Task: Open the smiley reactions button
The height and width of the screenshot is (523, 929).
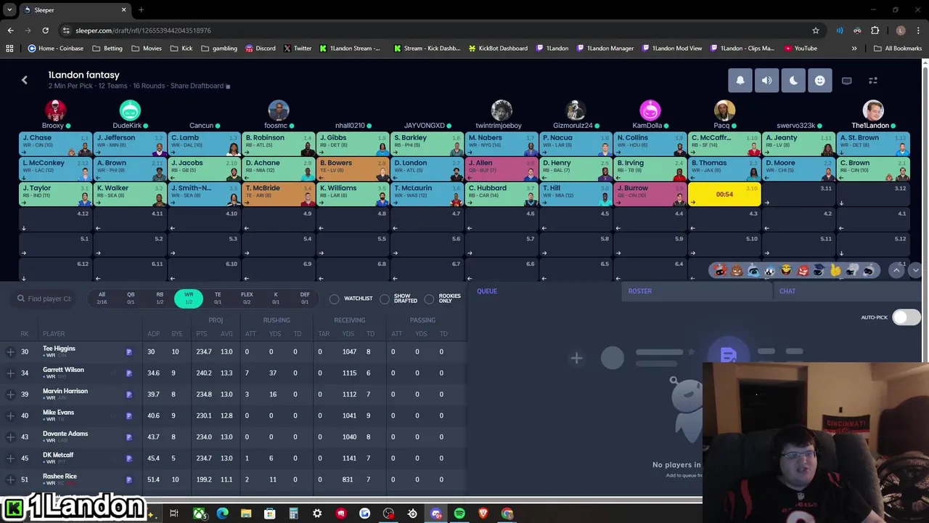Action: point(819,81)
